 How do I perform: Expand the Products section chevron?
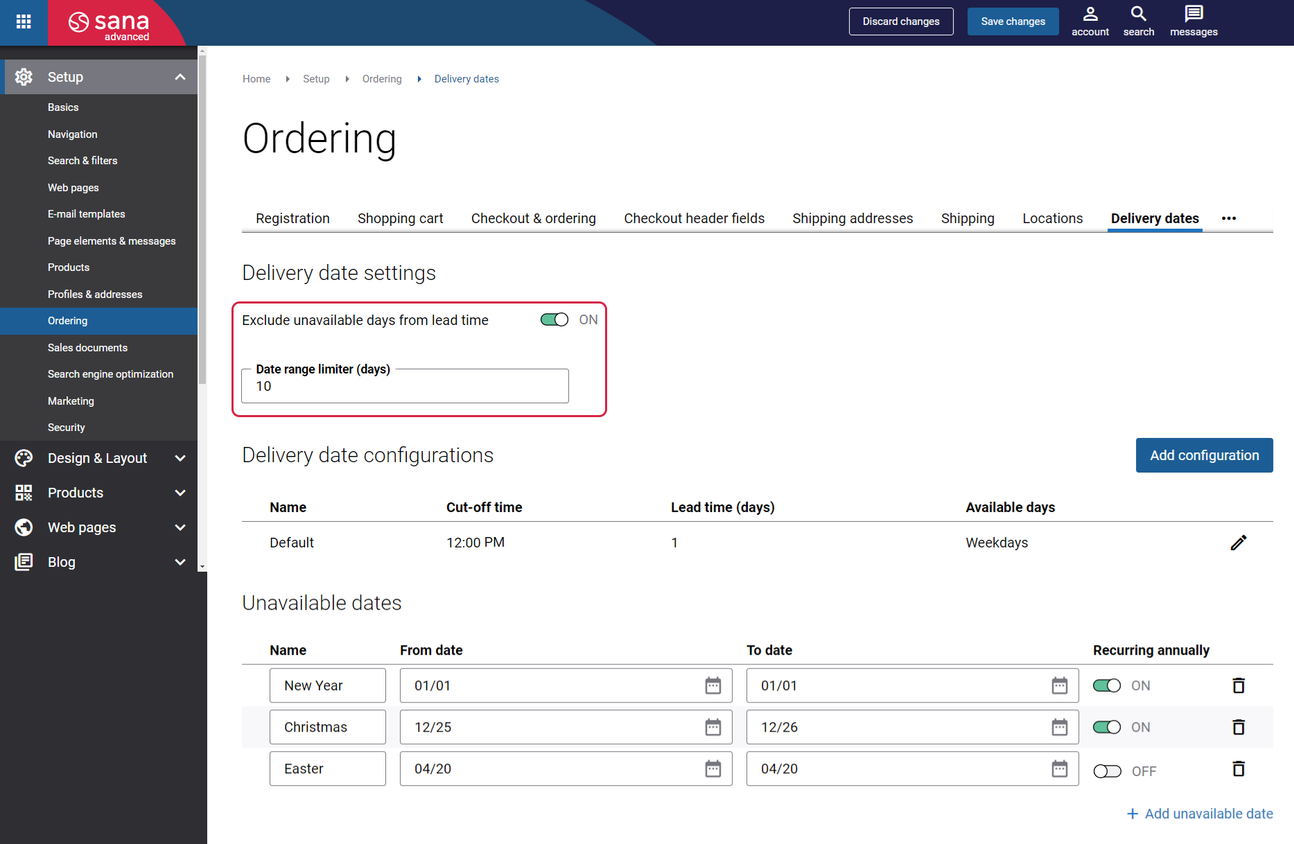pyautogui.click(x=180, y=493)
